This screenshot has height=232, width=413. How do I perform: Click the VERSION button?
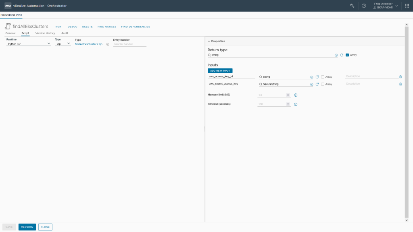(x=27, y=227)
